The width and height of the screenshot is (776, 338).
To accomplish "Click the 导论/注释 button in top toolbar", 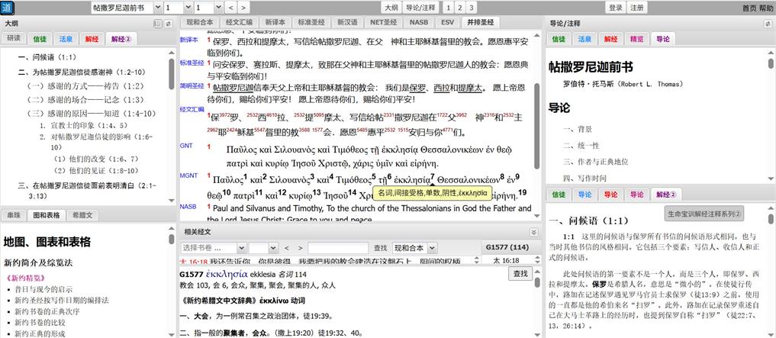I will point(420,8).
